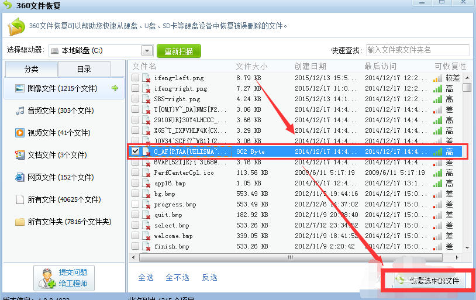Open the 网页文件 browser icon
Screen dimensions: 476x300
click(20, 177)
